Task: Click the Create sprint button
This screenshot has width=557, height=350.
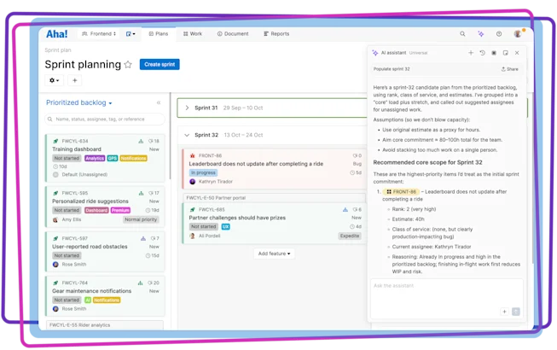Action: (160, 64)
